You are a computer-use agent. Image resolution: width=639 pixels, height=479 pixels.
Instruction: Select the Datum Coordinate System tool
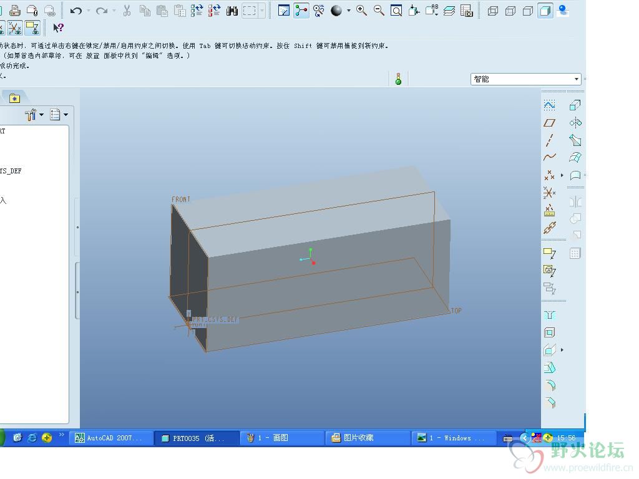click(x=549, y=192)
